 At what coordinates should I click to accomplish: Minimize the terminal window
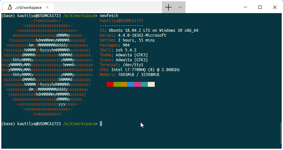pos(245,7)
